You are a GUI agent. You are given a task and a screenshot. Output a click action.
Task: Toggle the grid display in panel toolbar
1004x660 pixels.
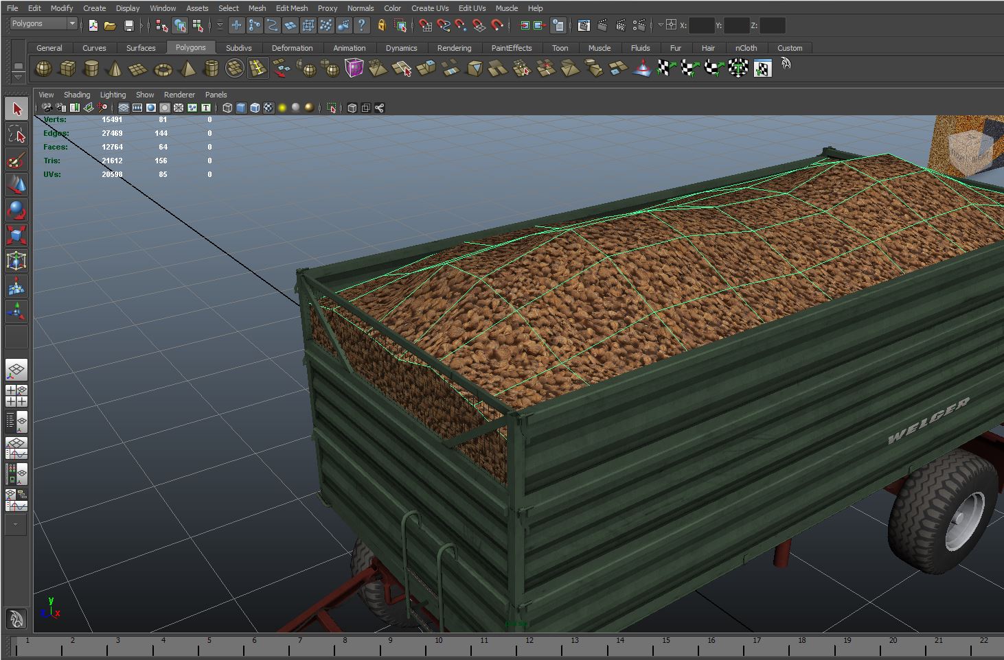pyautogui.click(x=124, y=108)
